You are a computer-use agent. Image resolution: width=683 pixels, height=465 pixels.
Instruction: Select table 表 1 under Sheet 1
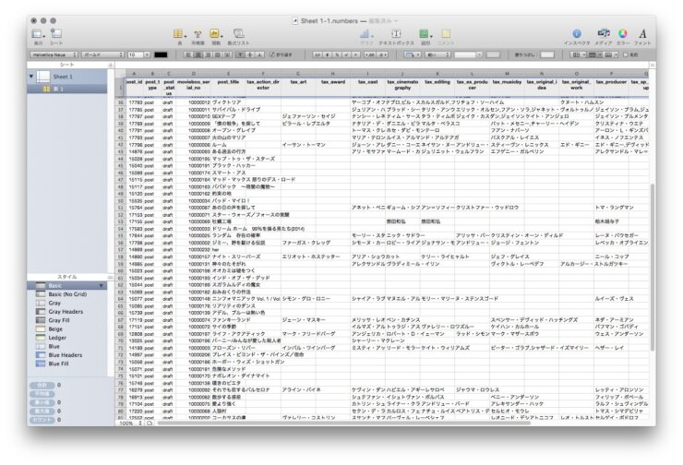coord(67,89)
